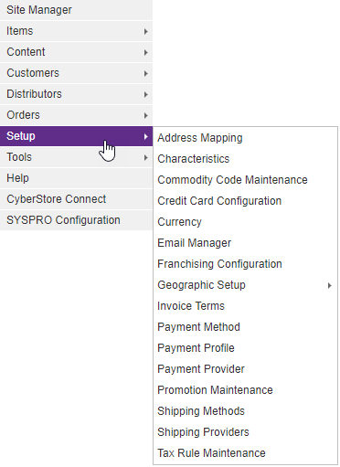Open the Customers menu
This screenshot has width=340, height=467.
point(76,73)
